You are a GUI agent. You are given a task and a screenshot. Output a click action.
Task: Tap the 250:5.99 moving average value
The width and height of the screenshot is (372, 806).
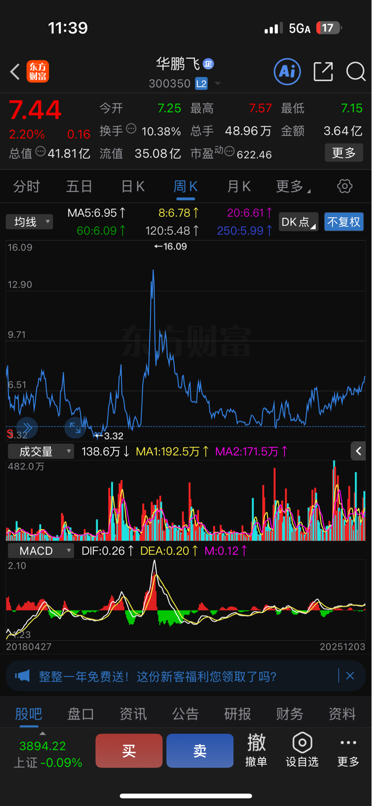click(245, 231)
